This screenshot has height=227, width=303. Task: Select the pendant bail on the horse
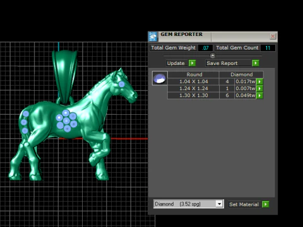click(65, 77)
